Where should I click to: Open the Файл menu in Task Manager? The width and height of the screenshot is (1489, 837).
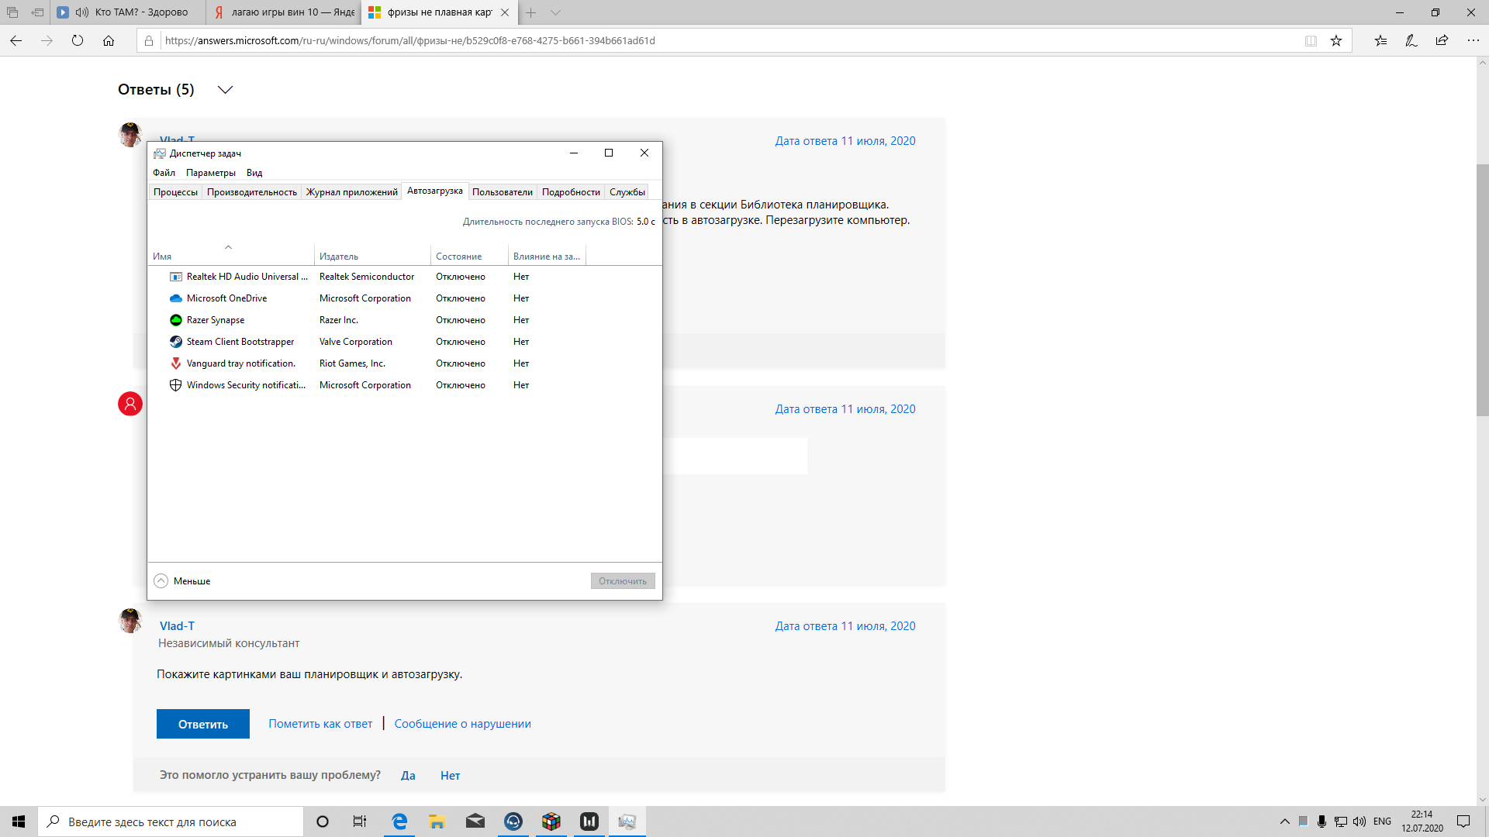tap(164, 173)
